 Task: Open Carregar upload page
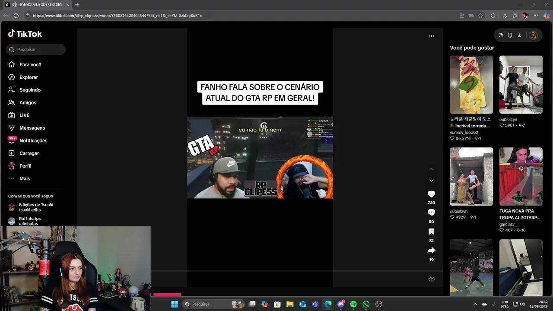(x=24, y=153)
